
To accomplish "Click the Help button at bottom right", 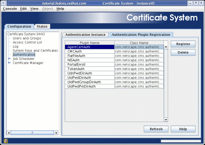I will click(x=183, y=129).
